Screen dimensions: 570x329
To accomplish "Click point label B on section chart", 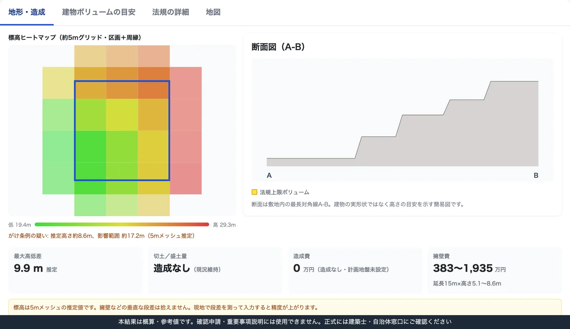I will pyautogui.click(x=536, y=175).
